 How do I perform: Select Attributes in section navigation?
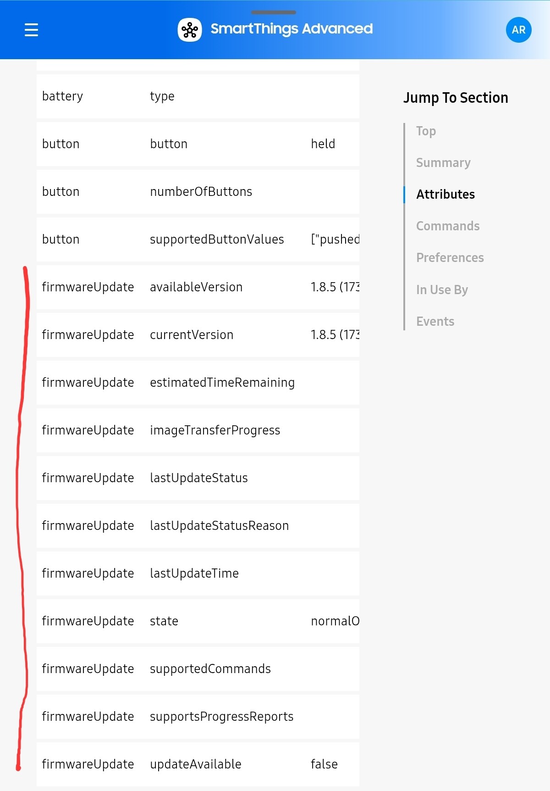(445, 195)
